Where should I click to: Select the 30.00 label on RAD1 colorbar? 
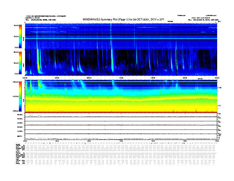[16, 63]
